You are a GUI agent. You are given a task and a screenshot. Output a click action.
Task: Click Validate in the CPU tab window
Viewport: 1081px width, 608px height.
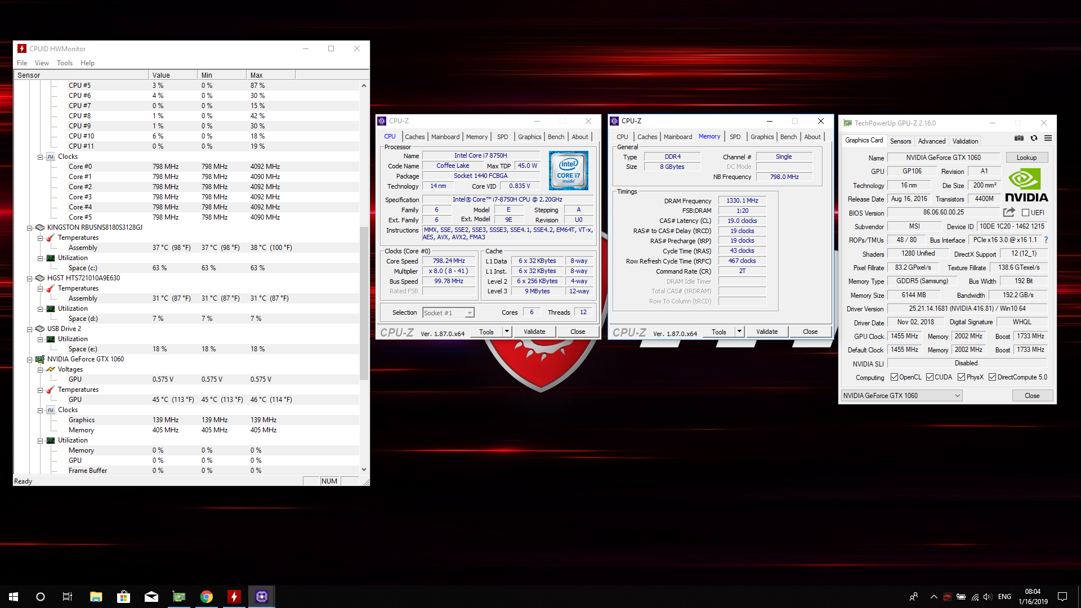click(x=534, y=332)
